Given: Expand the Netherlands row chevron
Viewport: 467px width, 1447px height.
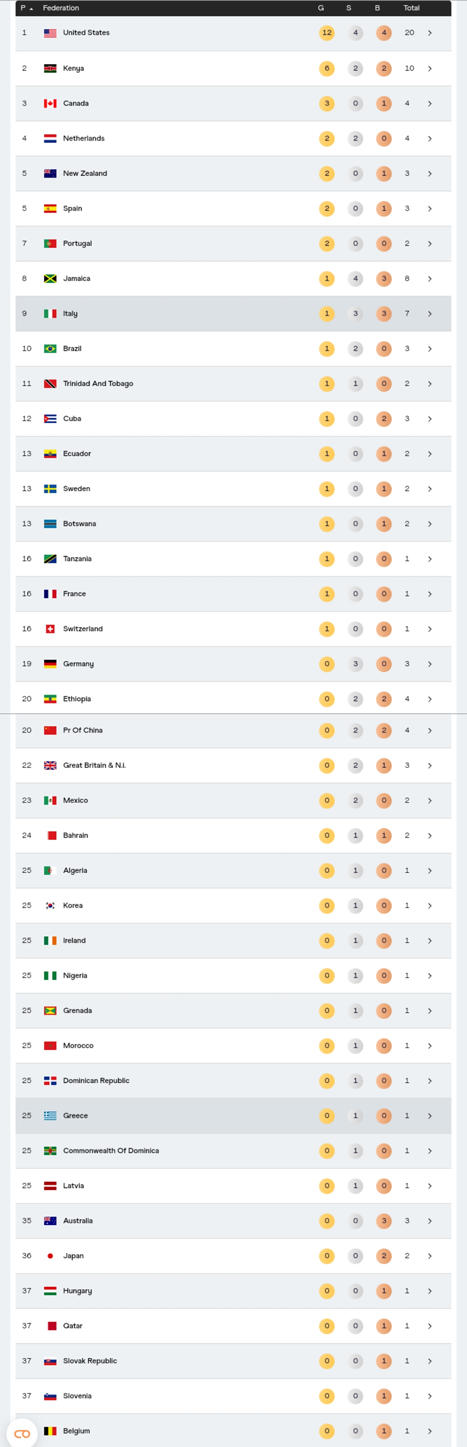Looking at the screenshot, I should [430, 139].
